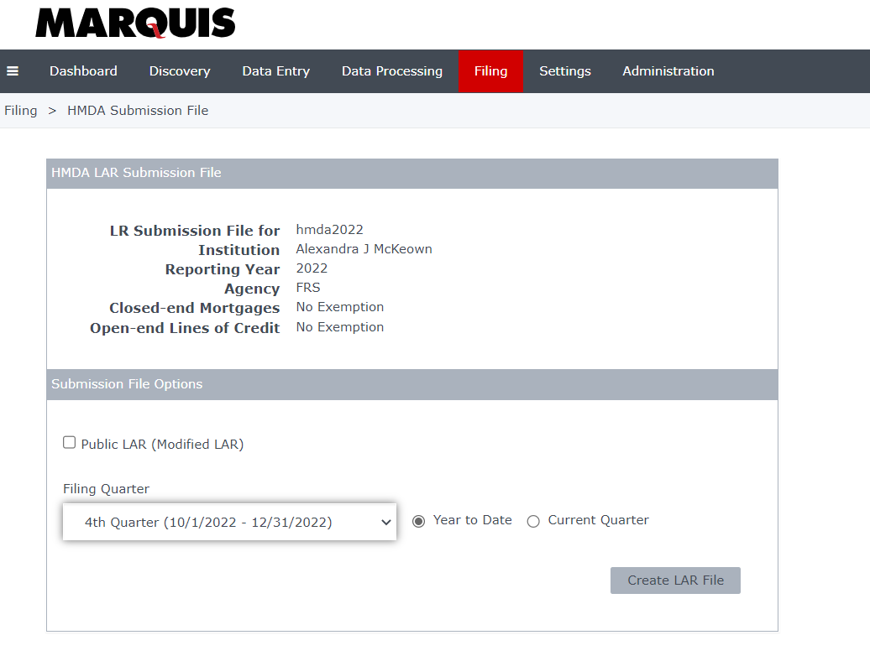The image size is (870, 656).
Task: Expand the quarter selection list arrow
Action: pyautogui.click(x=385, y=521)
